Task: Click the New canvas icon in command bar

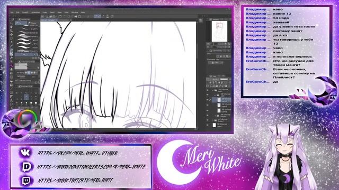Action: [47, 16]
